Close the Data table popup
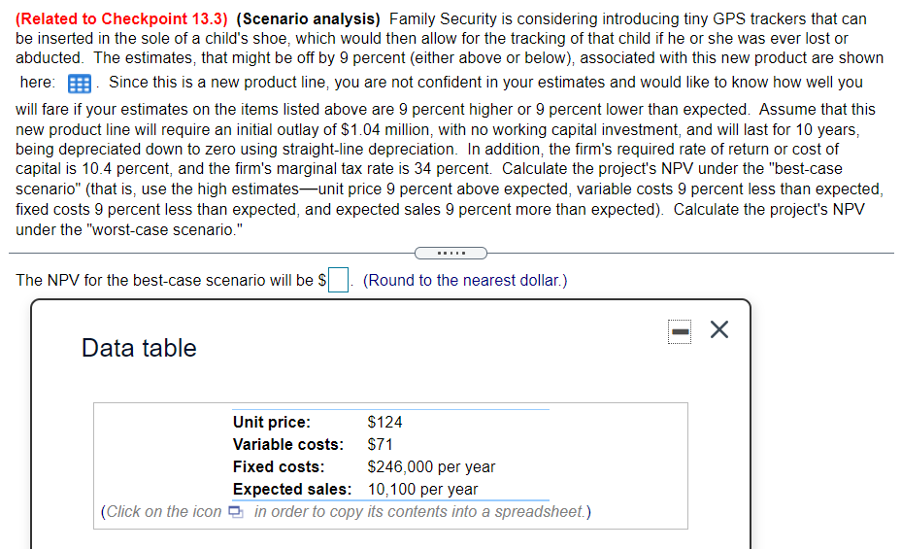This screenshot has height=549, width=901. 719,331
